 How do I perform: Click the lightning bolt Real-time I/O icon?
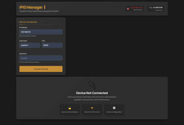click(x=92, y=108)
